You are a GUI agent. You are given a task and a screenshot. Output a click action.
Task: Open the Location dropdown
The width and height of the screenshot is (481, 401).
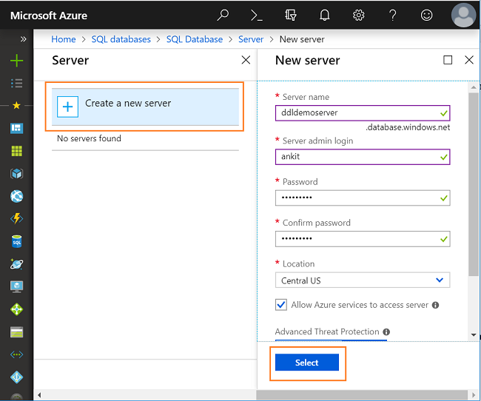[363, 280]
